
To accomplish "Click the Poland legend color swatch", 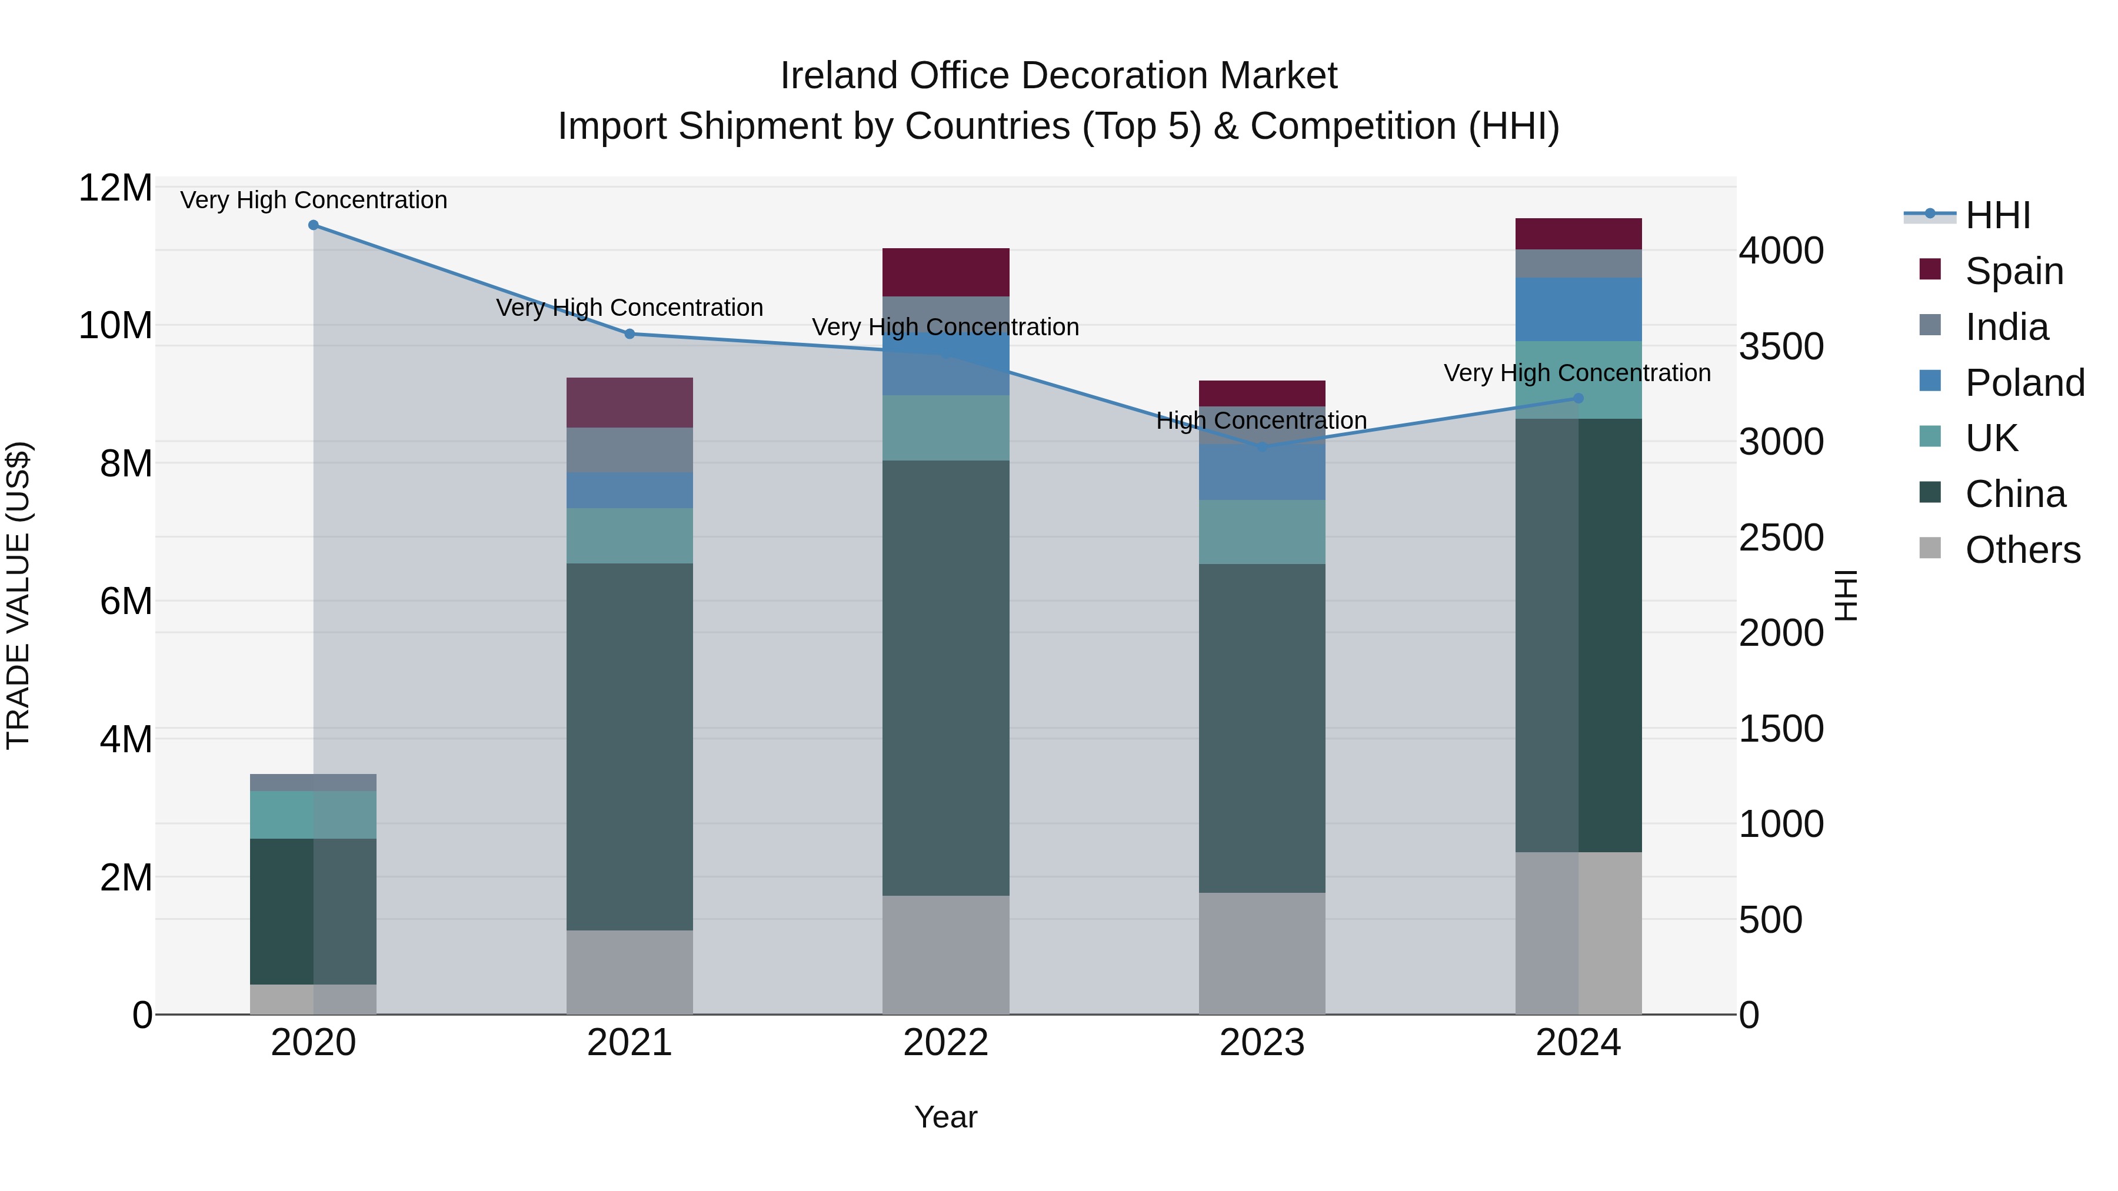I will click(1930, 381).
